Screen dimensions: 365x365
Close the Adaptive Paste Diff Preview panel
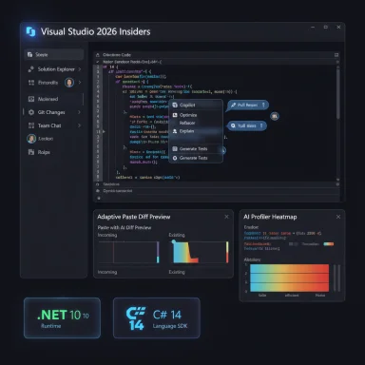[x=226, y=217]
